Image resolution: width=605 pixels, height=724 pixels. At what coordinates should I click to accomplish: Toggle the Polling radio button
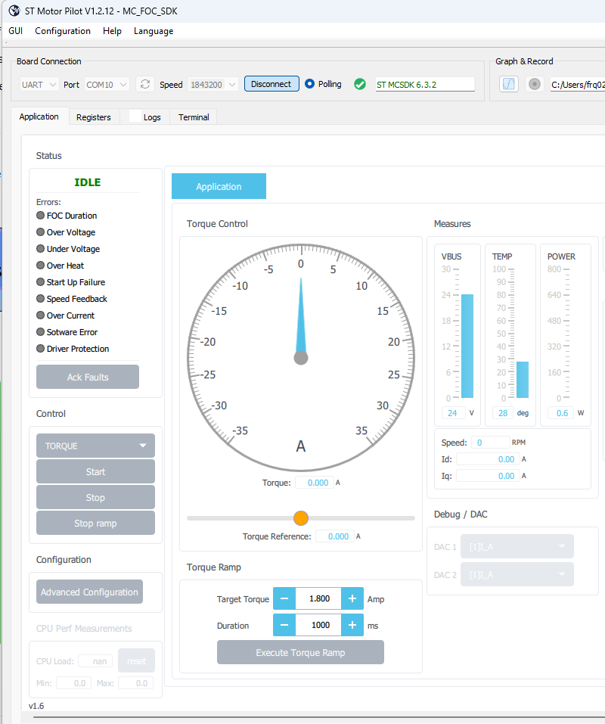tap(309, 83)
